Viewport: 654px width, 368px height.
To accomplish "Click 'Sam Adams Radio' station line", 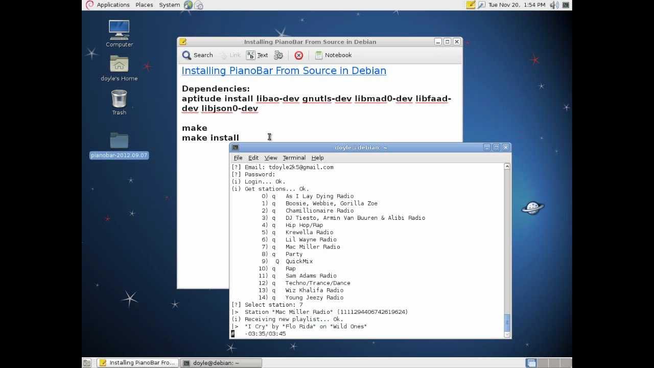I will (x=311, y=275).
